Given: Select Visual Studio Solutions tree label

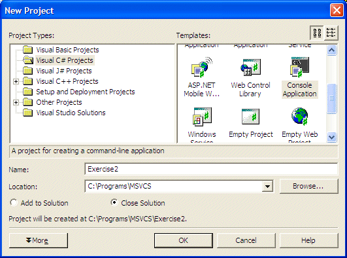Looking at the screenshot, I should (71, 113).
